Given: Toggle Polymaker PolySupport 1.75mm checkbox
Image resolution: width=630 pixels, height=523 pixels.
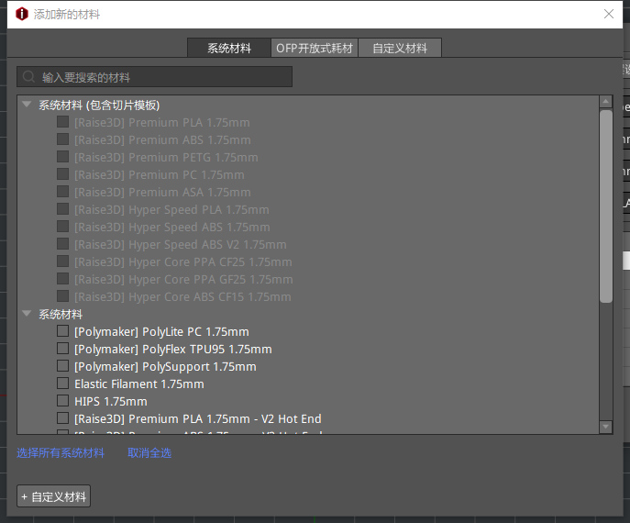Looking at the screenshot, I should pyautogui.click(x=62, y=366).
